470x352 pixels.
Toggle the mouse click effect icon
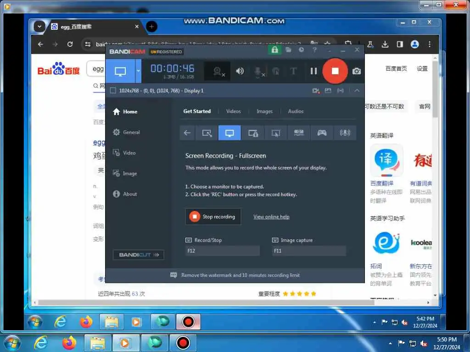(x=276, y=71)
